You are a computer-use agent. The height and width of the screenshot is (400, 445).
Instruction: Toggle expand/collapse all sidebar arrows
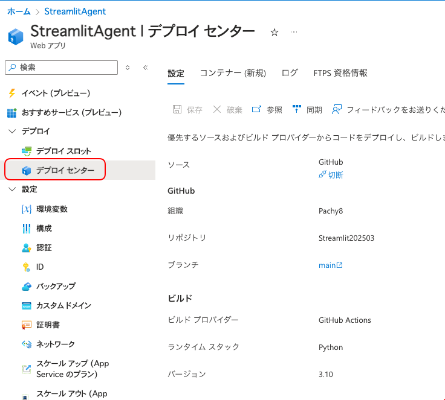[x=128, y=68]
